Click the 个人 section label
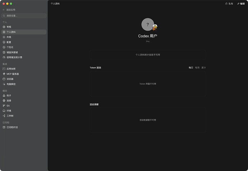248x171 pixels. click(5, 22)
